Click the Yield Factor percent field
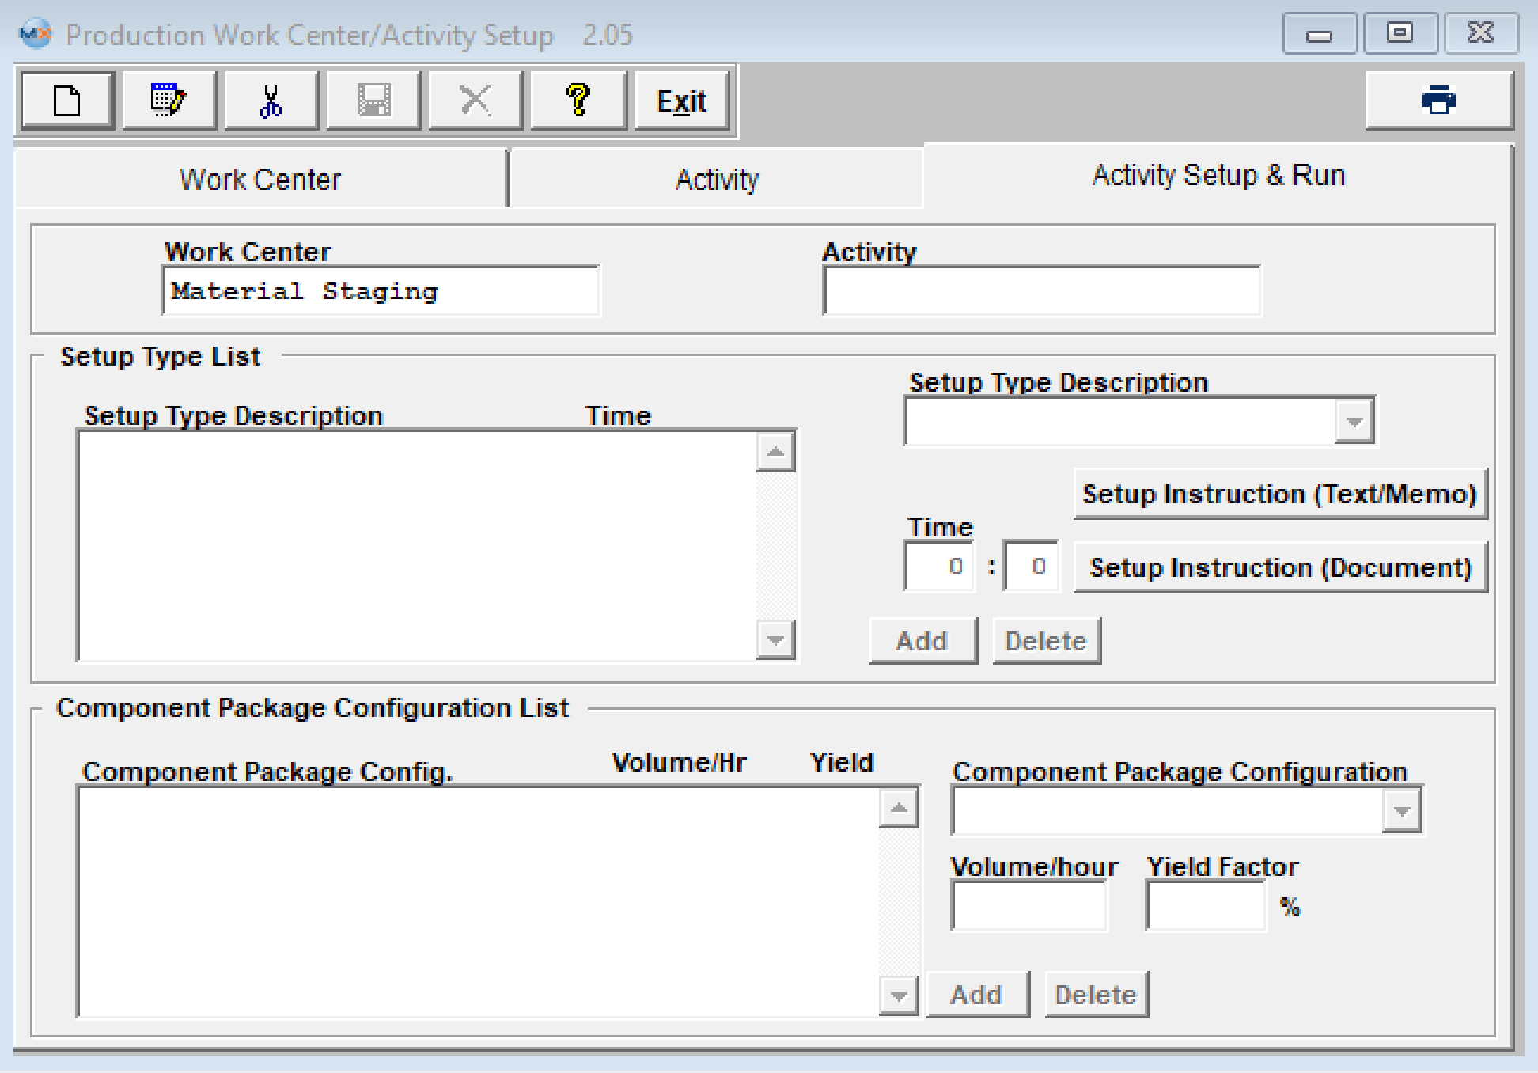The height and width of the screenshot is (1073, 1538). 1205,906
